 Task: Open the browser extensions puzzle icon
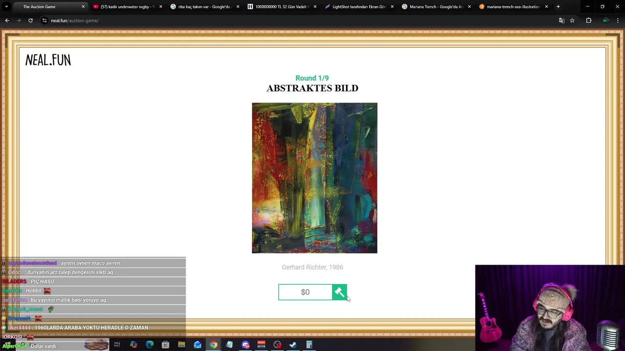click(588, 20)
